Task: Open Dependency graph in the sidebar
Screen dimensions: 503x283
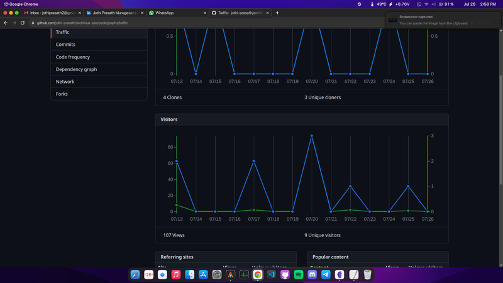Action: coord(76,69)
